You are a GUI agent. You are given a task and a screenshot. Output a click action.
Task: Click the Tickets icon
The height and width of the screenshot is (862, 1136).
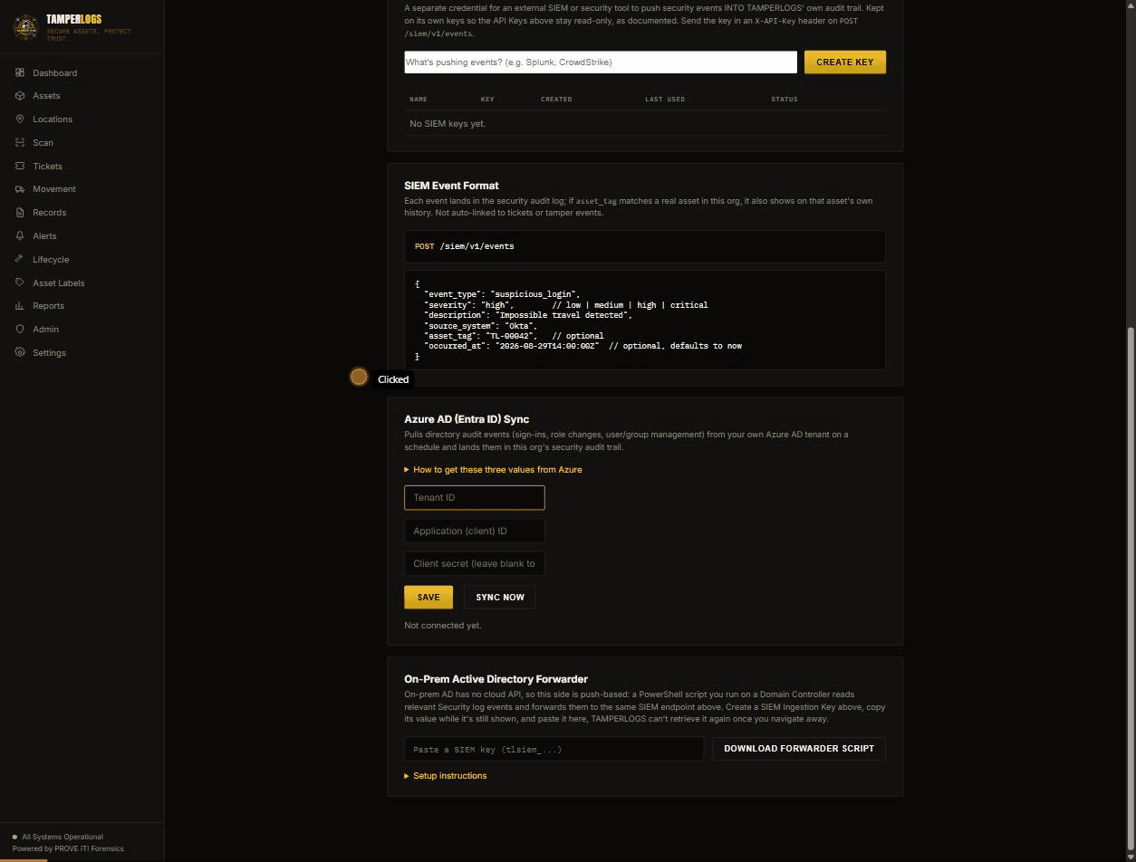coord(20,166)
